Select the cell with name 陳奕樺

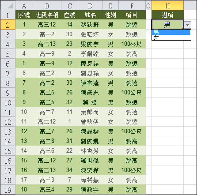pyautogui.click(x=90, y=170)
